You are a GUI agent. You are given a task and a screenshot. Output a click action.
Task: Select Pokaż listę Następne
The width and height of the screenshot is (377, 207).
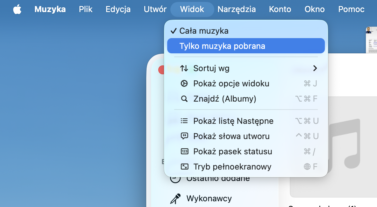coord(246,121)
